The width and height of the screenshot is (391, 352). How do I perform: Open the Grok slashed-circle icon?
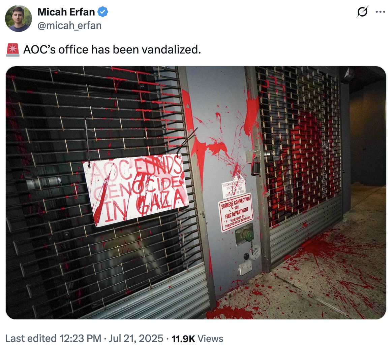pos(362,12)
